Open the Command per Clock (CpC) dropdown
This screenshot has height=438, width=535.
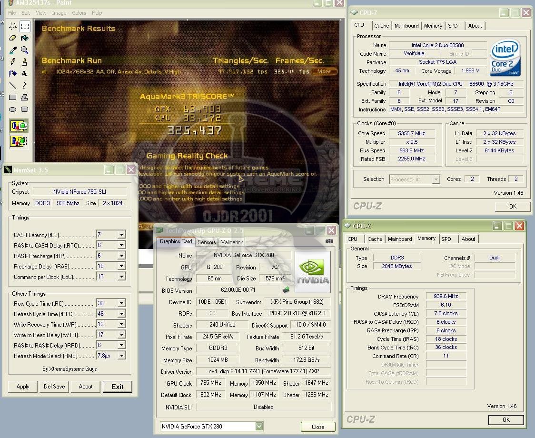121,277
